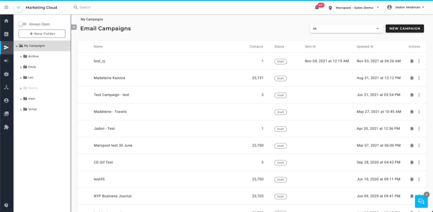
Task: Select the Archive folder label
Action: (x=33, y=56)
